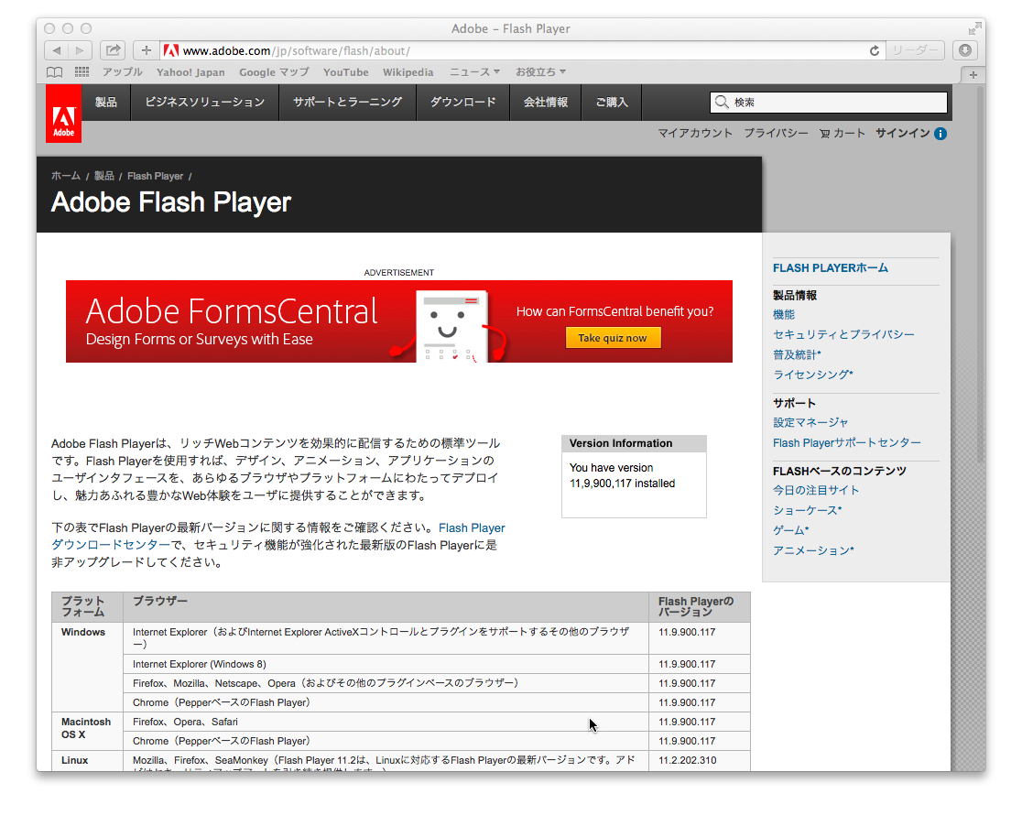Viewport: 1022px width, 826px height.
Task: Open the Downloads icon in Safari toolbar
Action: click(965, 50)
